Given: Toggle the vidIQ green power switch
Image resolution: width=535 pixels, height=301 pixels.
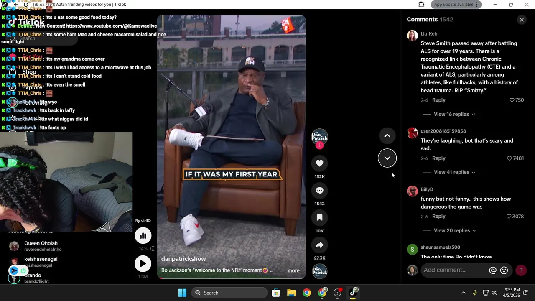Looking at the screenshot, I should pos(23,270).
